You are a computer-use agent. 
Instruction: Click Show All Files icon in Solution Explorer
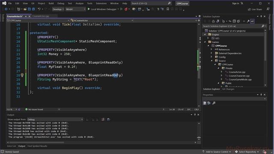click(x=238, y=21)
